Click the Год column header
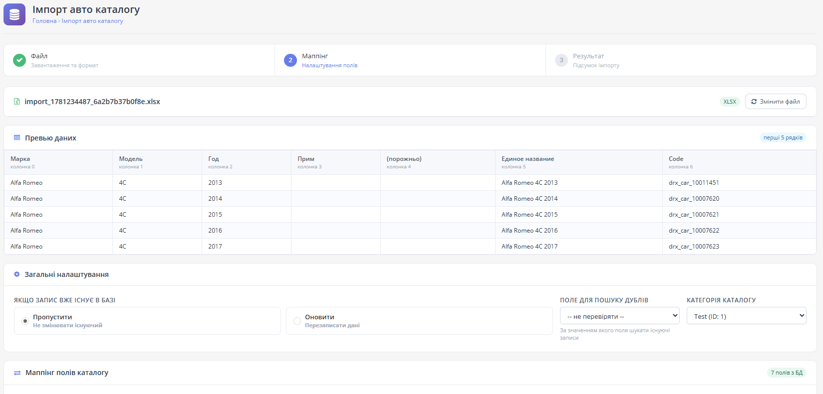 click(247, 162)
